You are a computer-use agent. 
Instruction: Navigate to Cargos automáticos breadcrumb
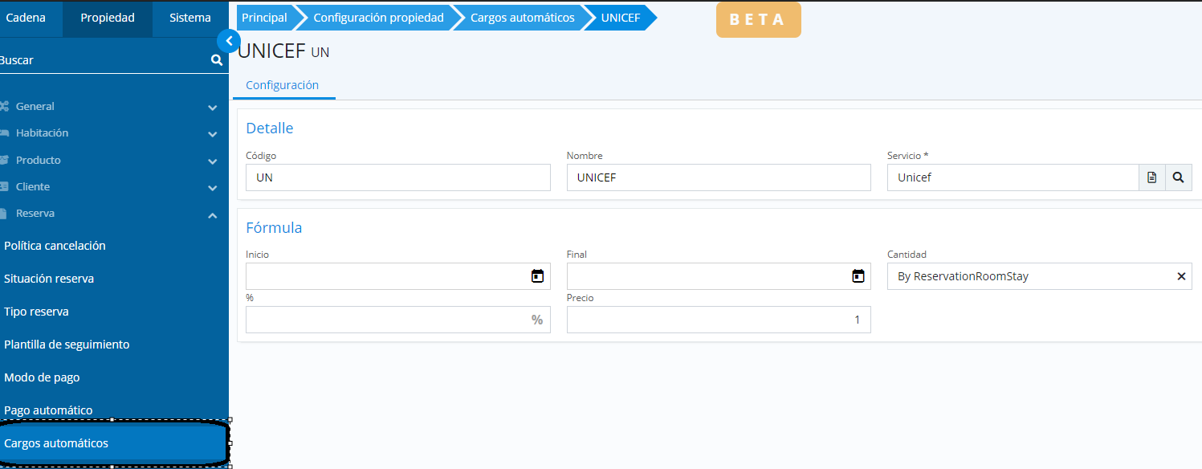[x=522, y=18]
